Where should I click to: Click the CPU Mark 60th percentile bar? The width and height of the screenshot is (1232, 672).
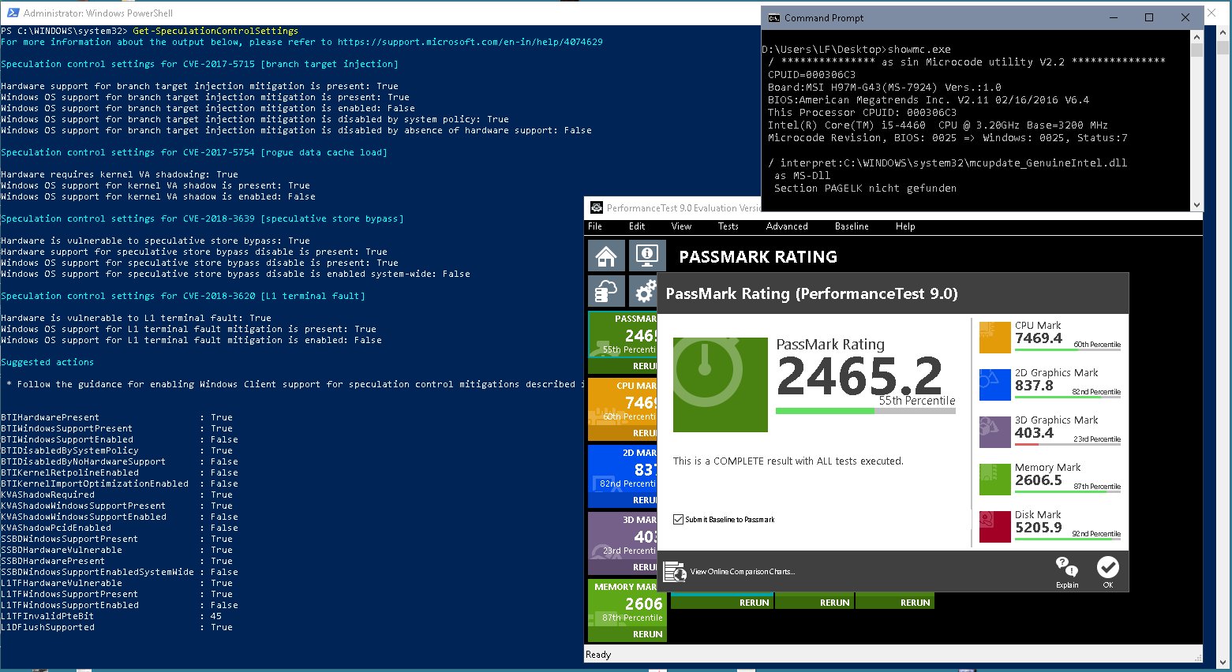click(1068, 349)
